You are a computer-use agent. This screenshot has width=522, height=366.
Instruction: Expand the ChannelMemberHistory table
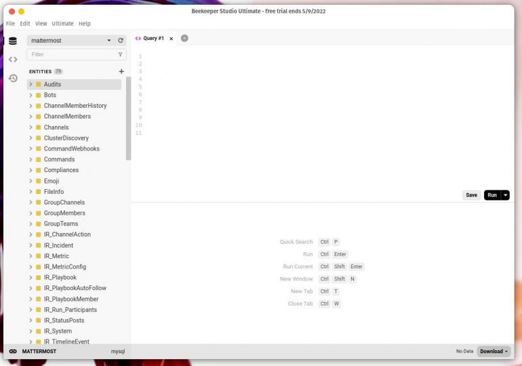point(31,106)
